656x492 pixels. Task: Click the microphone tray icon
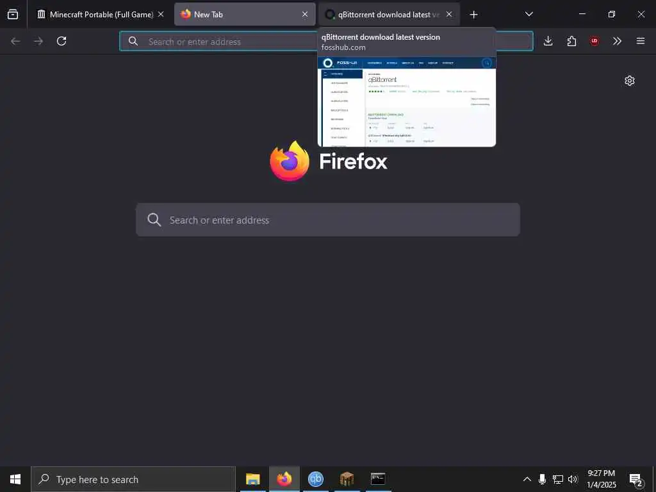(x=542, y=479)
